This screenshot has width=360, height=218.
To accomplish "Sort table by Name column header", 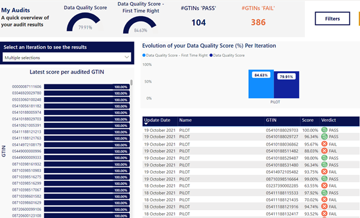I will pyautogui.click(x=185, y=120).
